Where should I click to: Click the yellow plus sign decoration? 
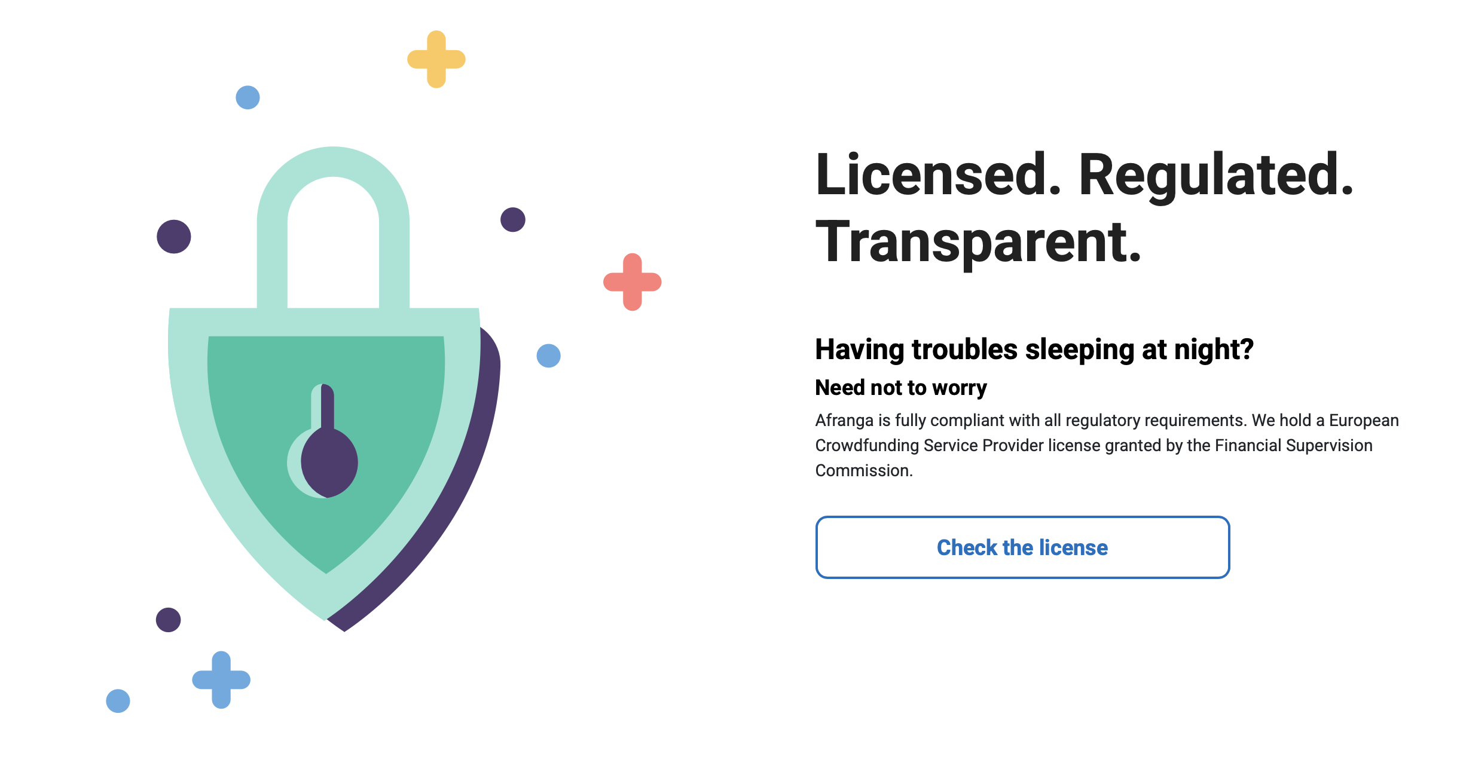point(436,59)
